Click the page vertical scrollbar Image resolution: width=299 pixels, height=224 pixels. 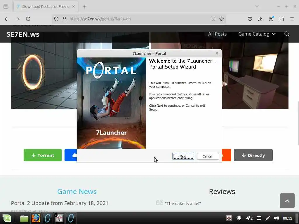point(298,123)
